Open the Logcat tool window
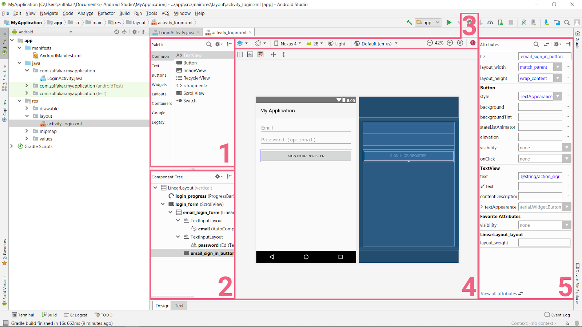Image resolution: width=582 pixels, height=327 pixels. [76, 315]
